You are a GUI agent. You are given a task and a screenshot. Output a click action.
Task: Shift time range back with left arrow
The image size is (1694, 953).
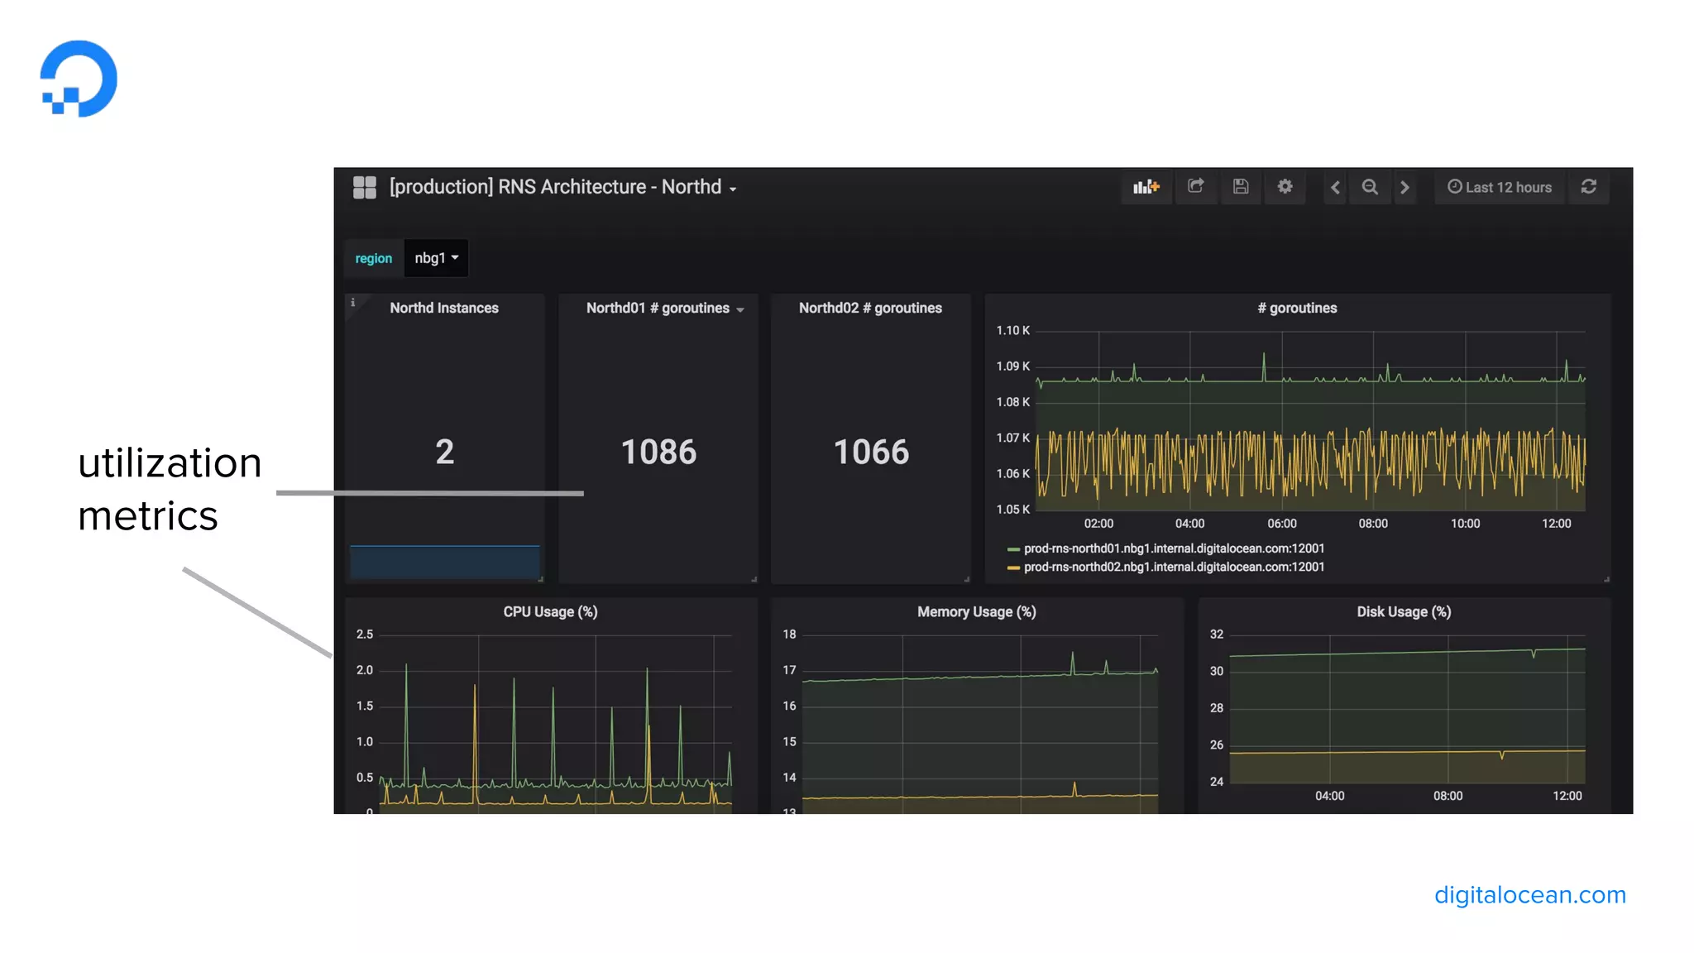1335,188
